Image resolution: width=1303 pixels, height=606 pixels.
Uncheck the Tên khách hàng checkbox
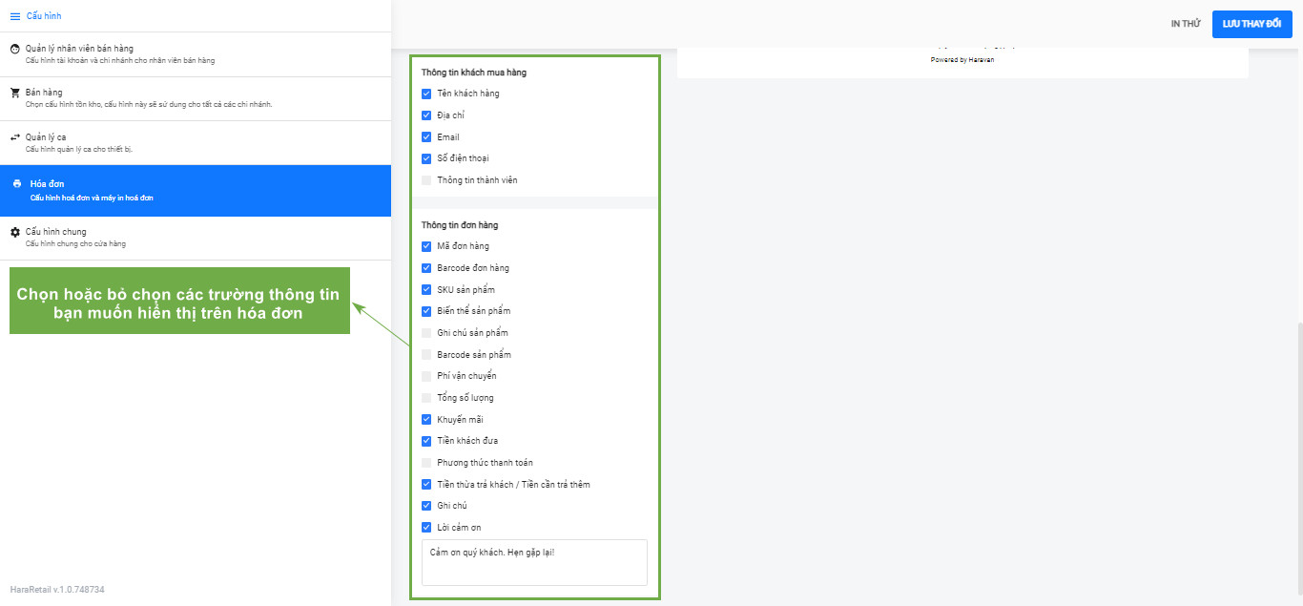[426, 94]
